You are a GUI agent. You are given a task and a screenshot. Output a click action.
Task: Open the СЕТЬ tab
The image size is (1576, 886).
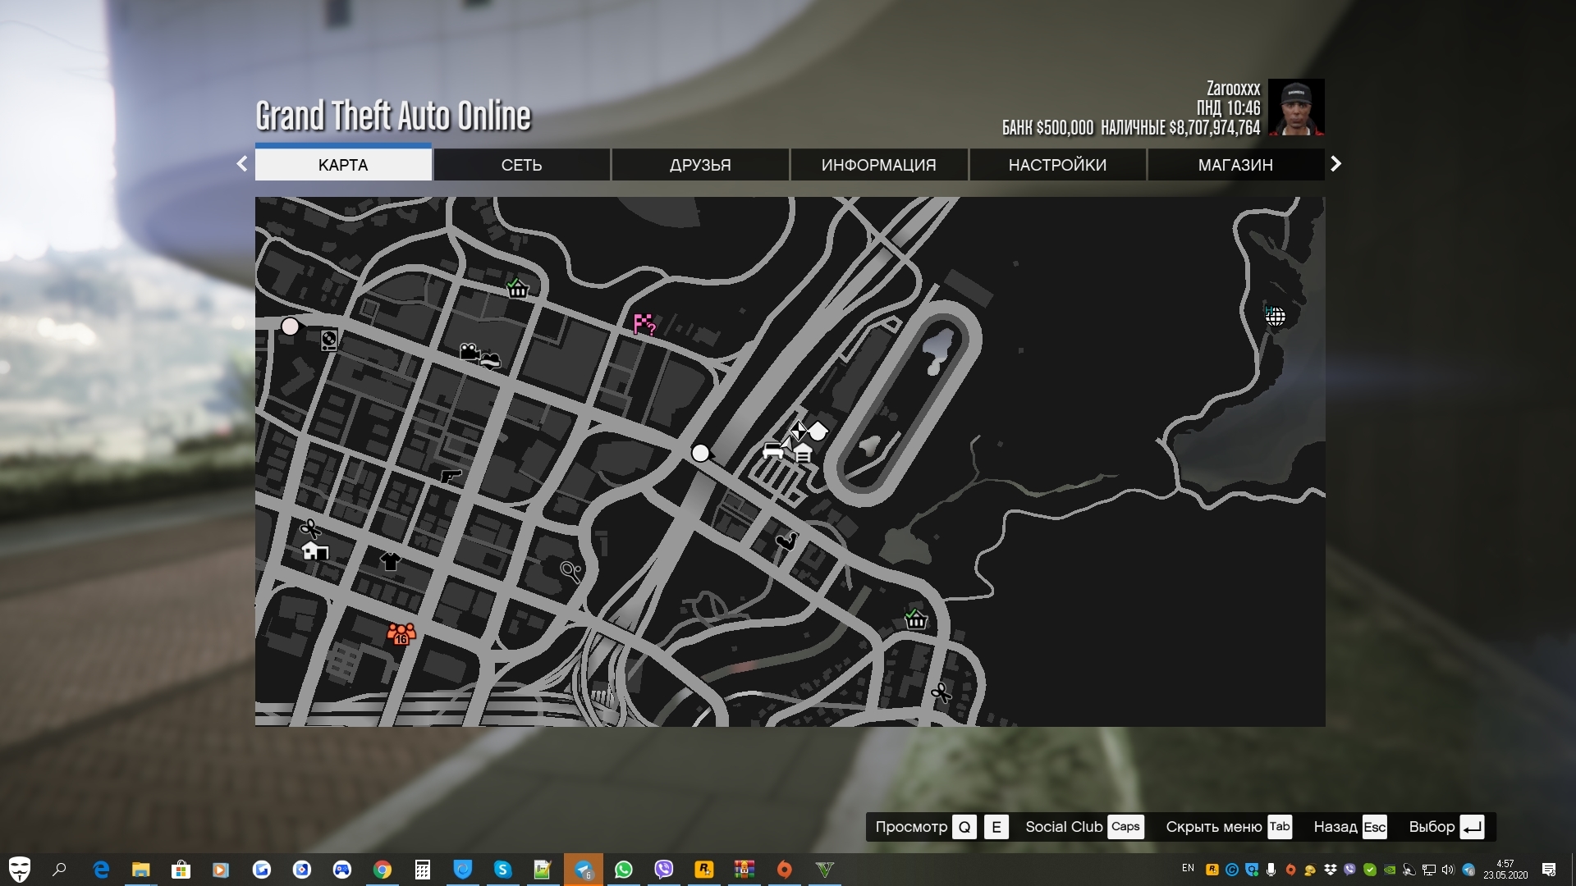tap(521, 165)
